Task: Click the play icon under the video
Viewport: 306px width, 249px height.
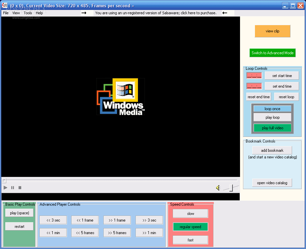Action: [x=5, y=188]
